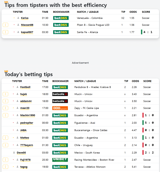Open the JABA tipster profile link
This screenshot has width=160, height=172.
click(23, 130)
